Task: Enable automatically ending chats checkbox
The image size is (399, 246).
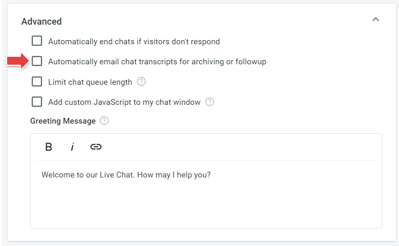Action: (x=37, y=41)
